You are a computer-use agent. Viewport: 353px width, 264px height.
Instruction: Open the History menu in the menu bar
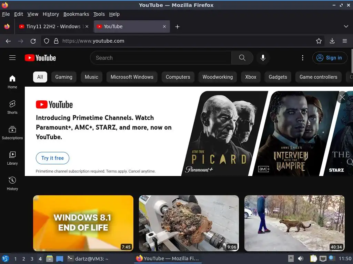coord(51,14)
